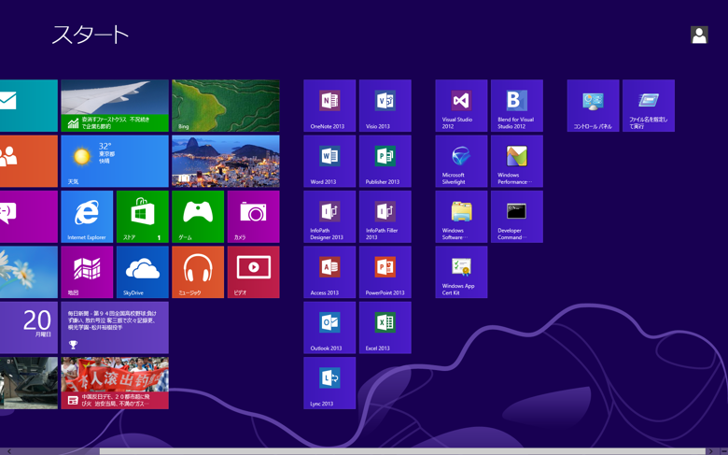Open the カメラ (Camera) tile
Viewport: 728px width, 455px height.
point(254,217)
